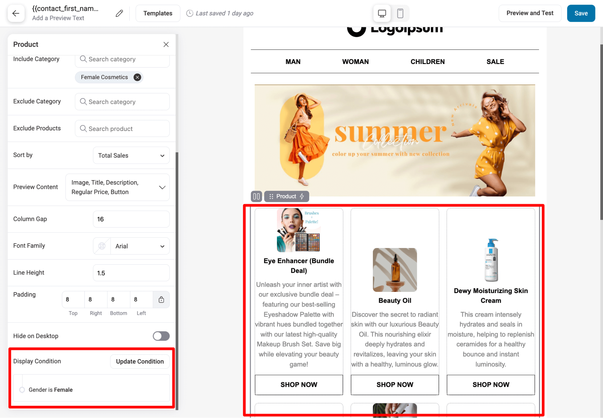
Task: Expand the Font Family Arial dropdown
Action: [162, 246]
